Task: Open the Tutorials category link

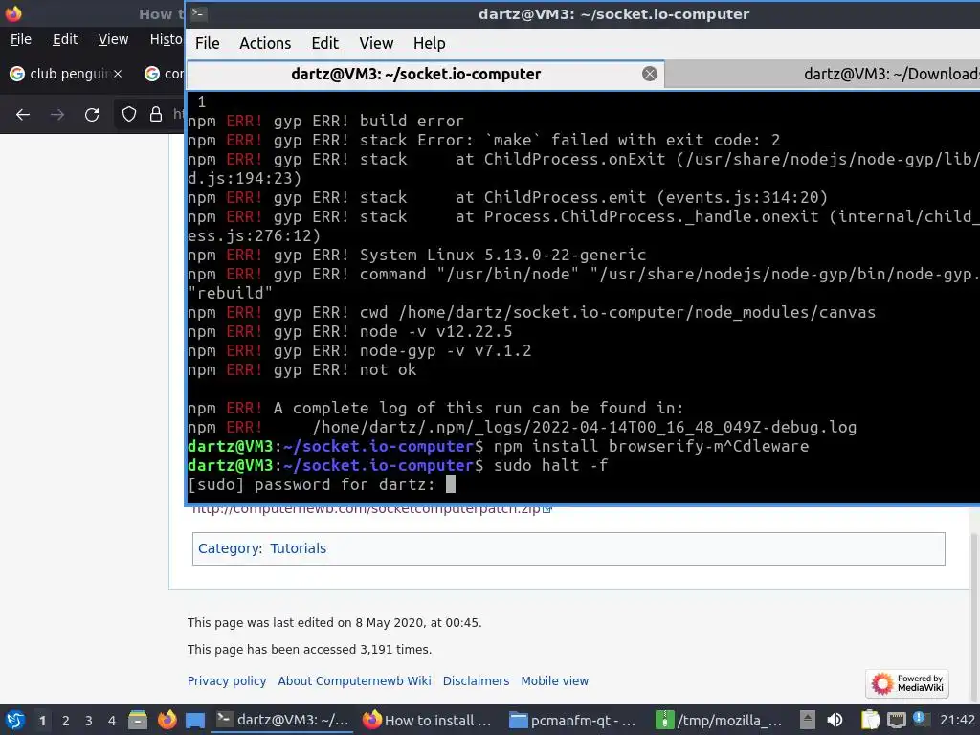Action: pyautogui.click(x=299, y=548)
